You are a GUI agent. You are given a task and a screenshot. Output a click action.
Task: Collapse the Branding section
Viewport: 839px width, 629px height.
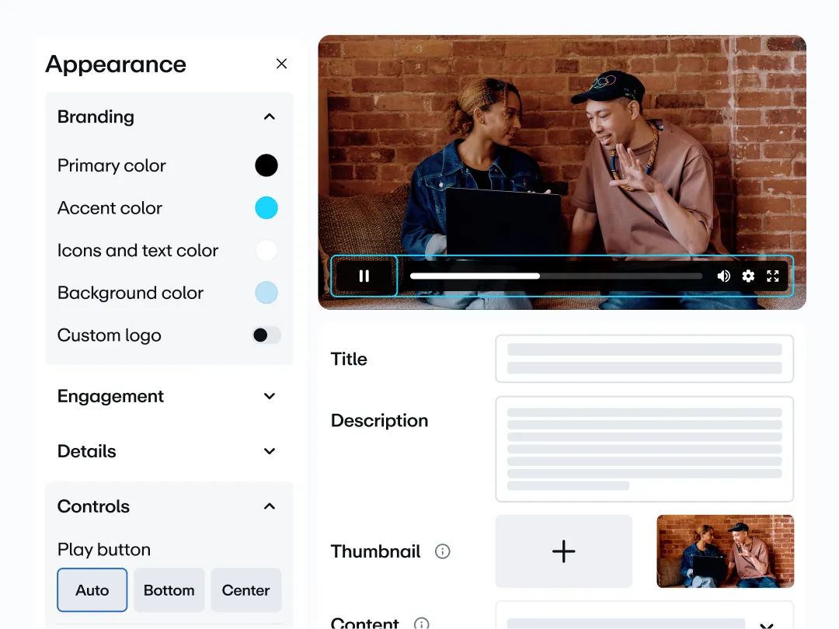click(x=270, y=116)
